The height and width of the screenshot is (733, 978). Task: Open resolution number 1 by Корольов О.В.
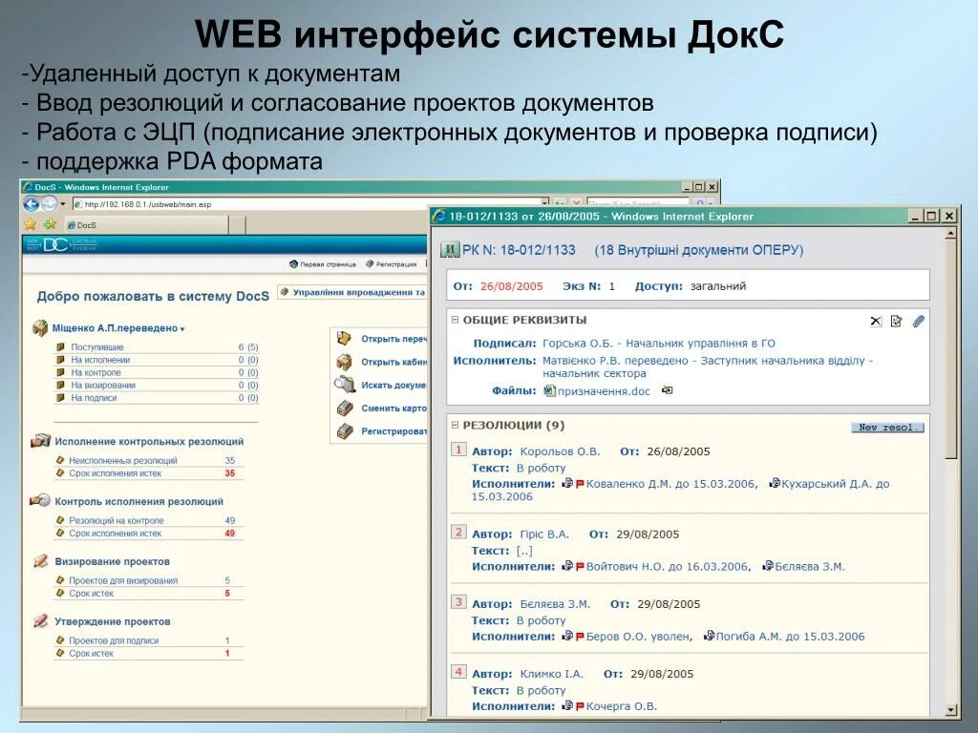point(458,450)
